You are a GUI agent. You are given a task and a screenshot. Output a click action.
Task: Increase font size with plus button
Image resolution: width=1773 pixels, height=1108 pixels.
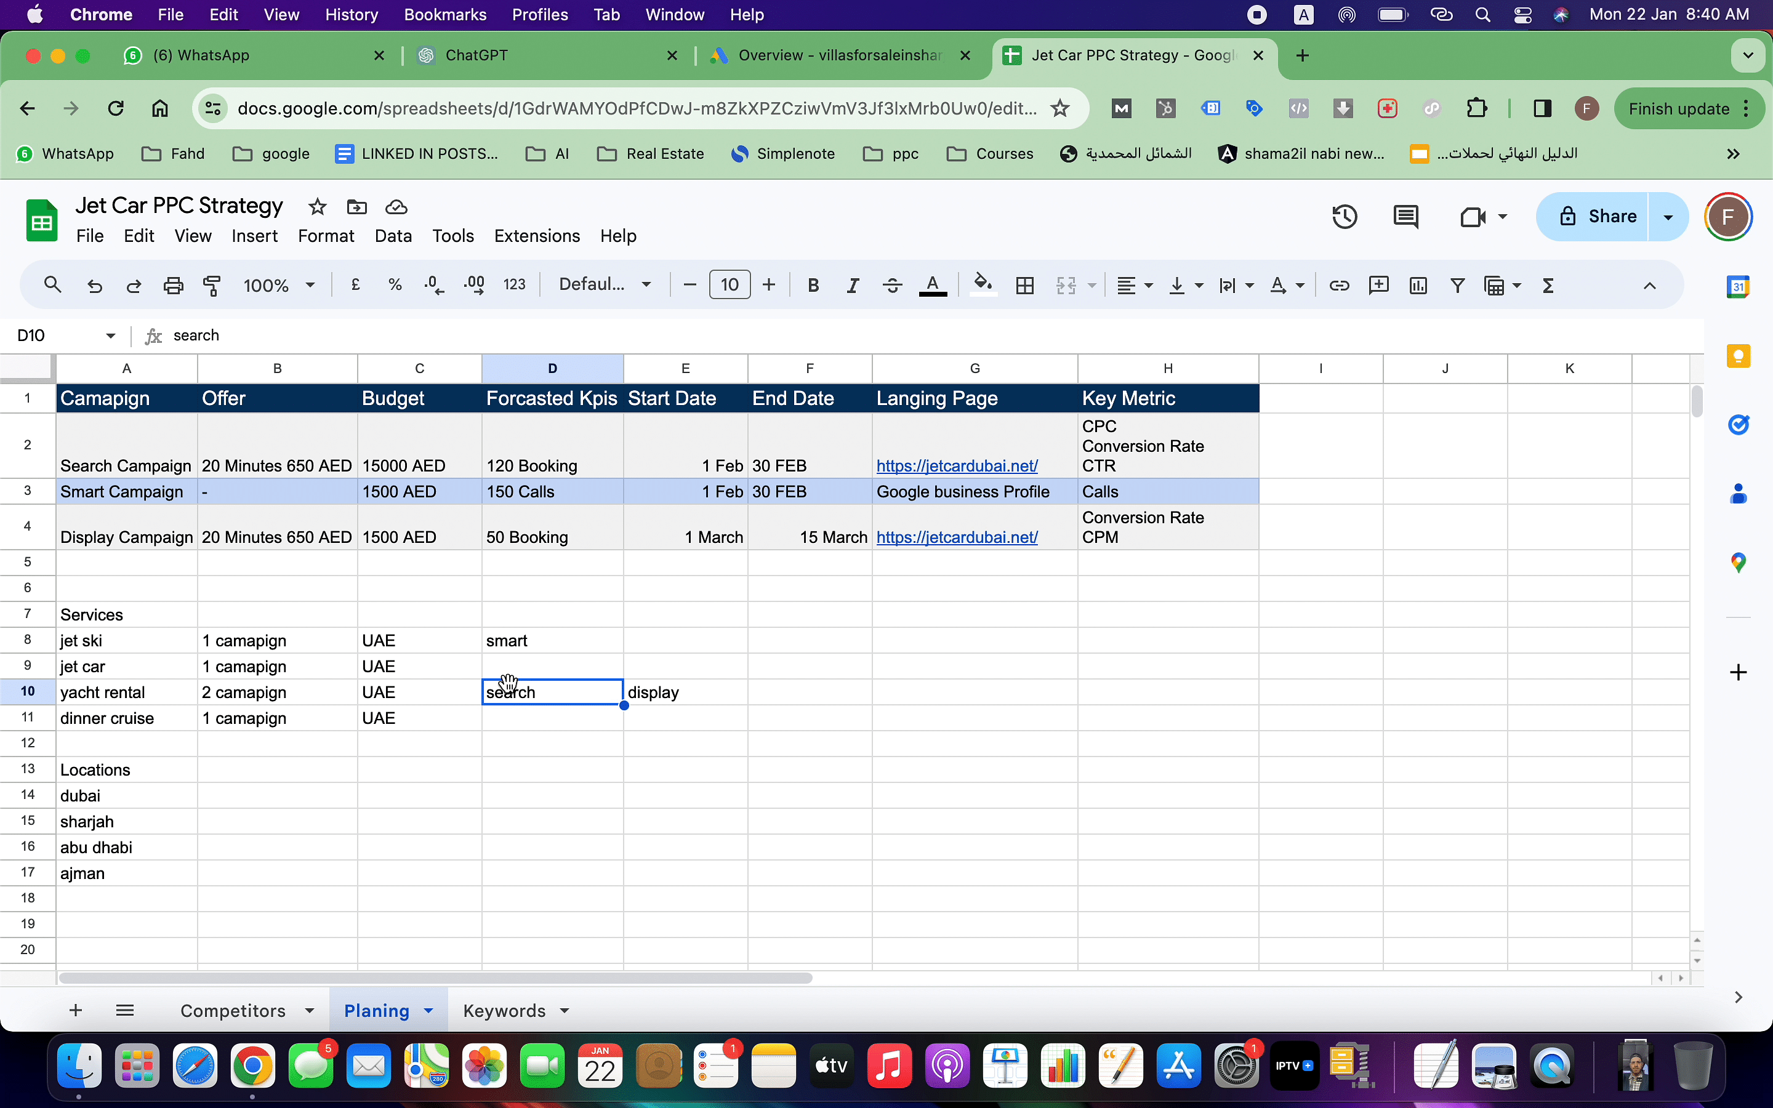point(768,284)
